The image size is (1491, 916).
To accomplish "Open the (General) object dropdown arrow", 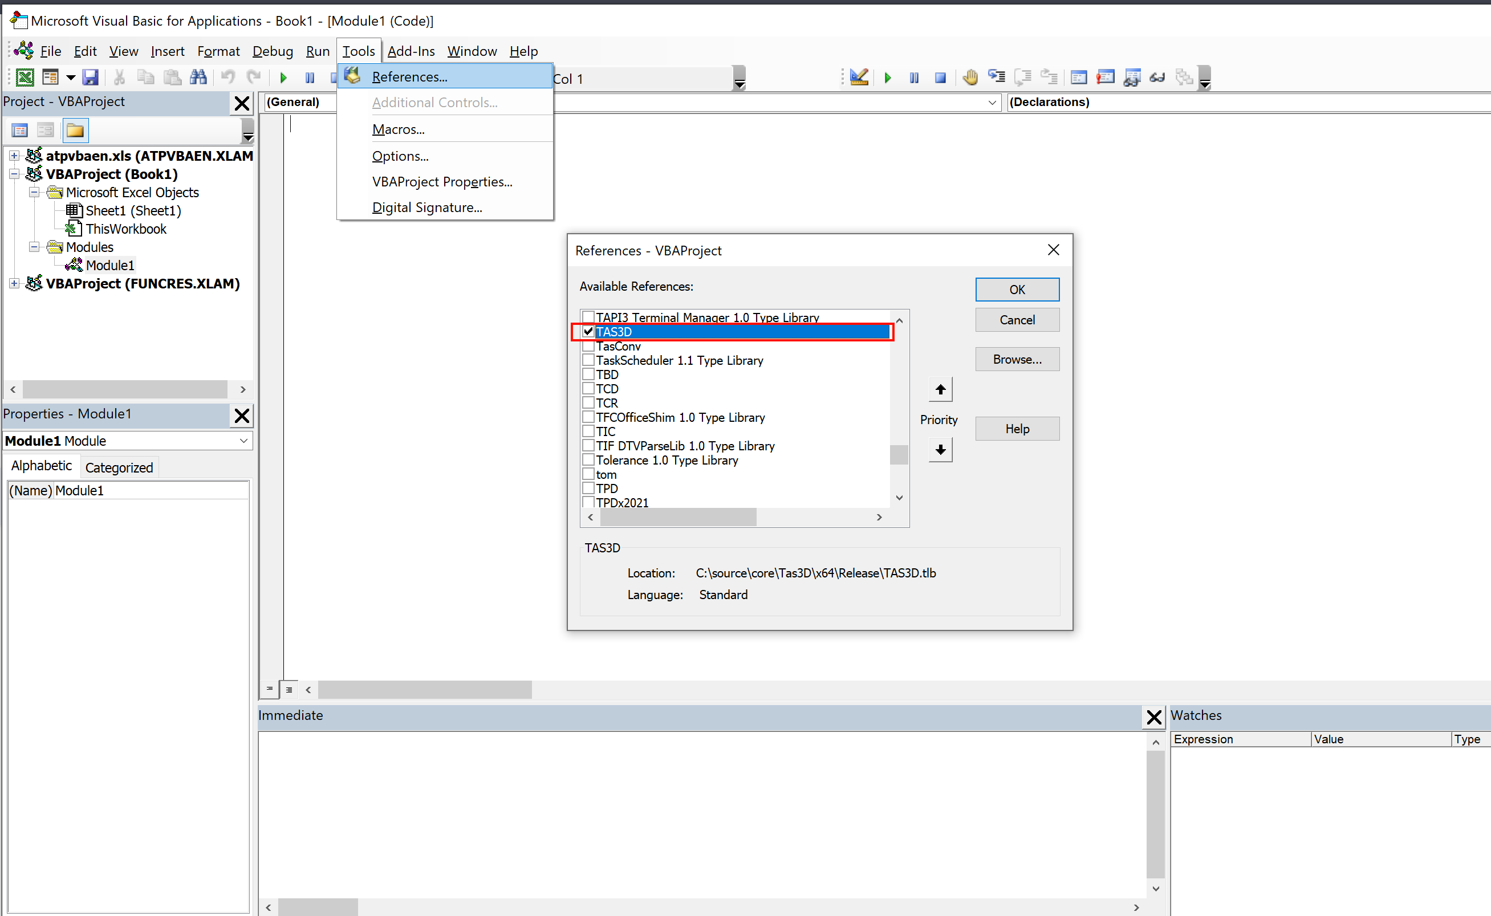I will point(992,103).
